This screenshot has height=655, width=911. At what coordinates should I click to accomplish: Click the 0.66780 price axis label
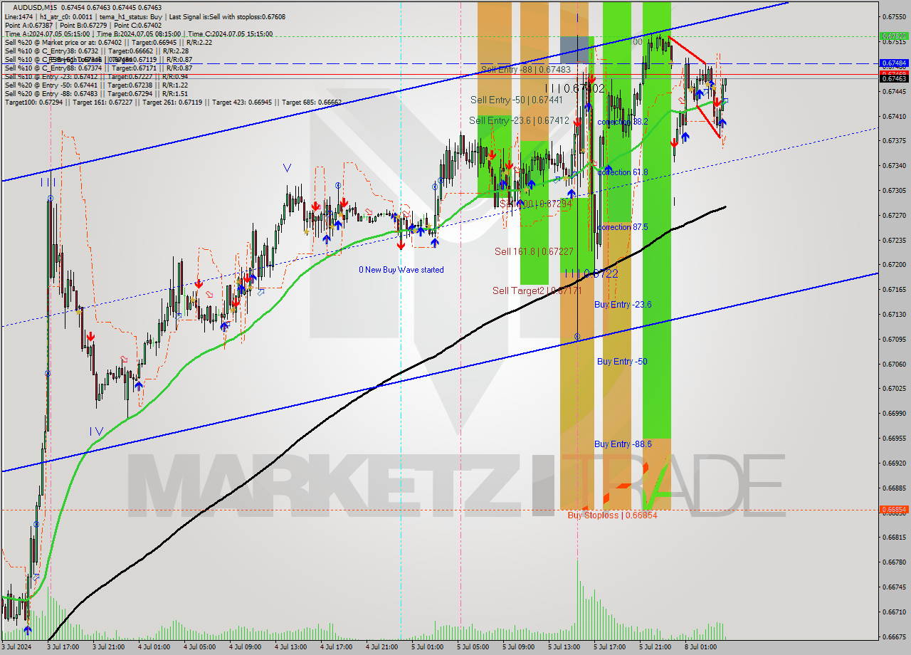click(894, 562)
